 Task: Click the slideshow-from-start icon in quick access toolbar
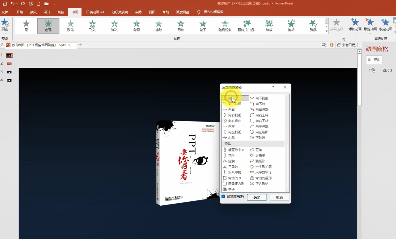pyautogui.click(x=31, y=4)
